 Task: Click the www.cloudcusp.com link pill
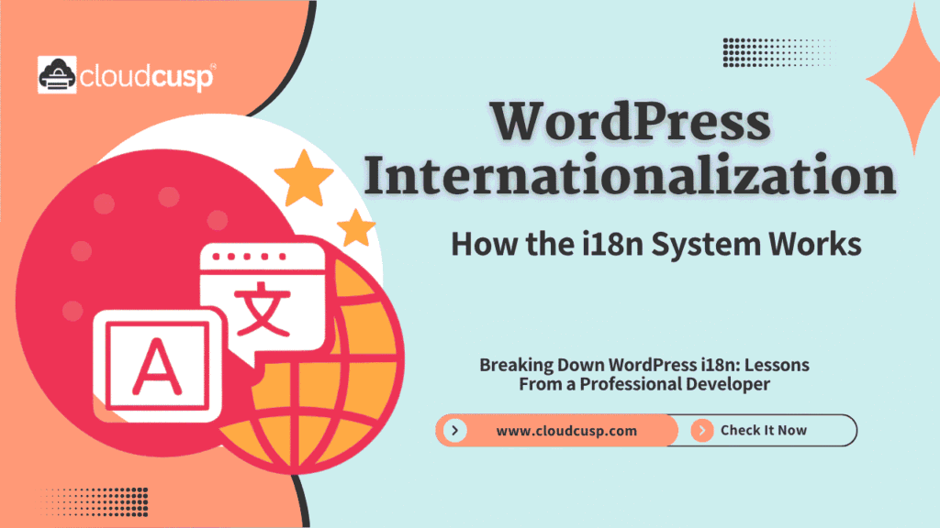[x=557, y=431]
